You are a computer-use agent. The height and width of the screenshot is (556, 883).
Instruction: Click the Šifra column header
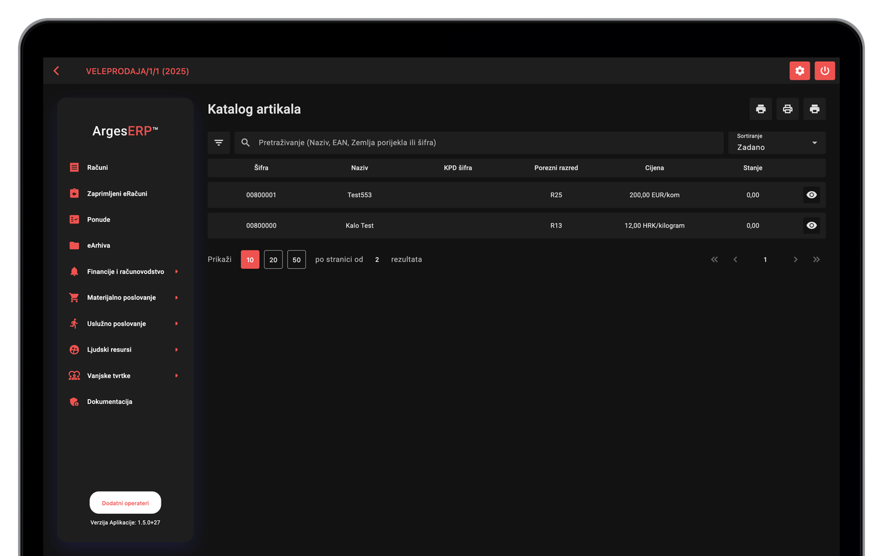pyautogui.click(x=261, y=168)
